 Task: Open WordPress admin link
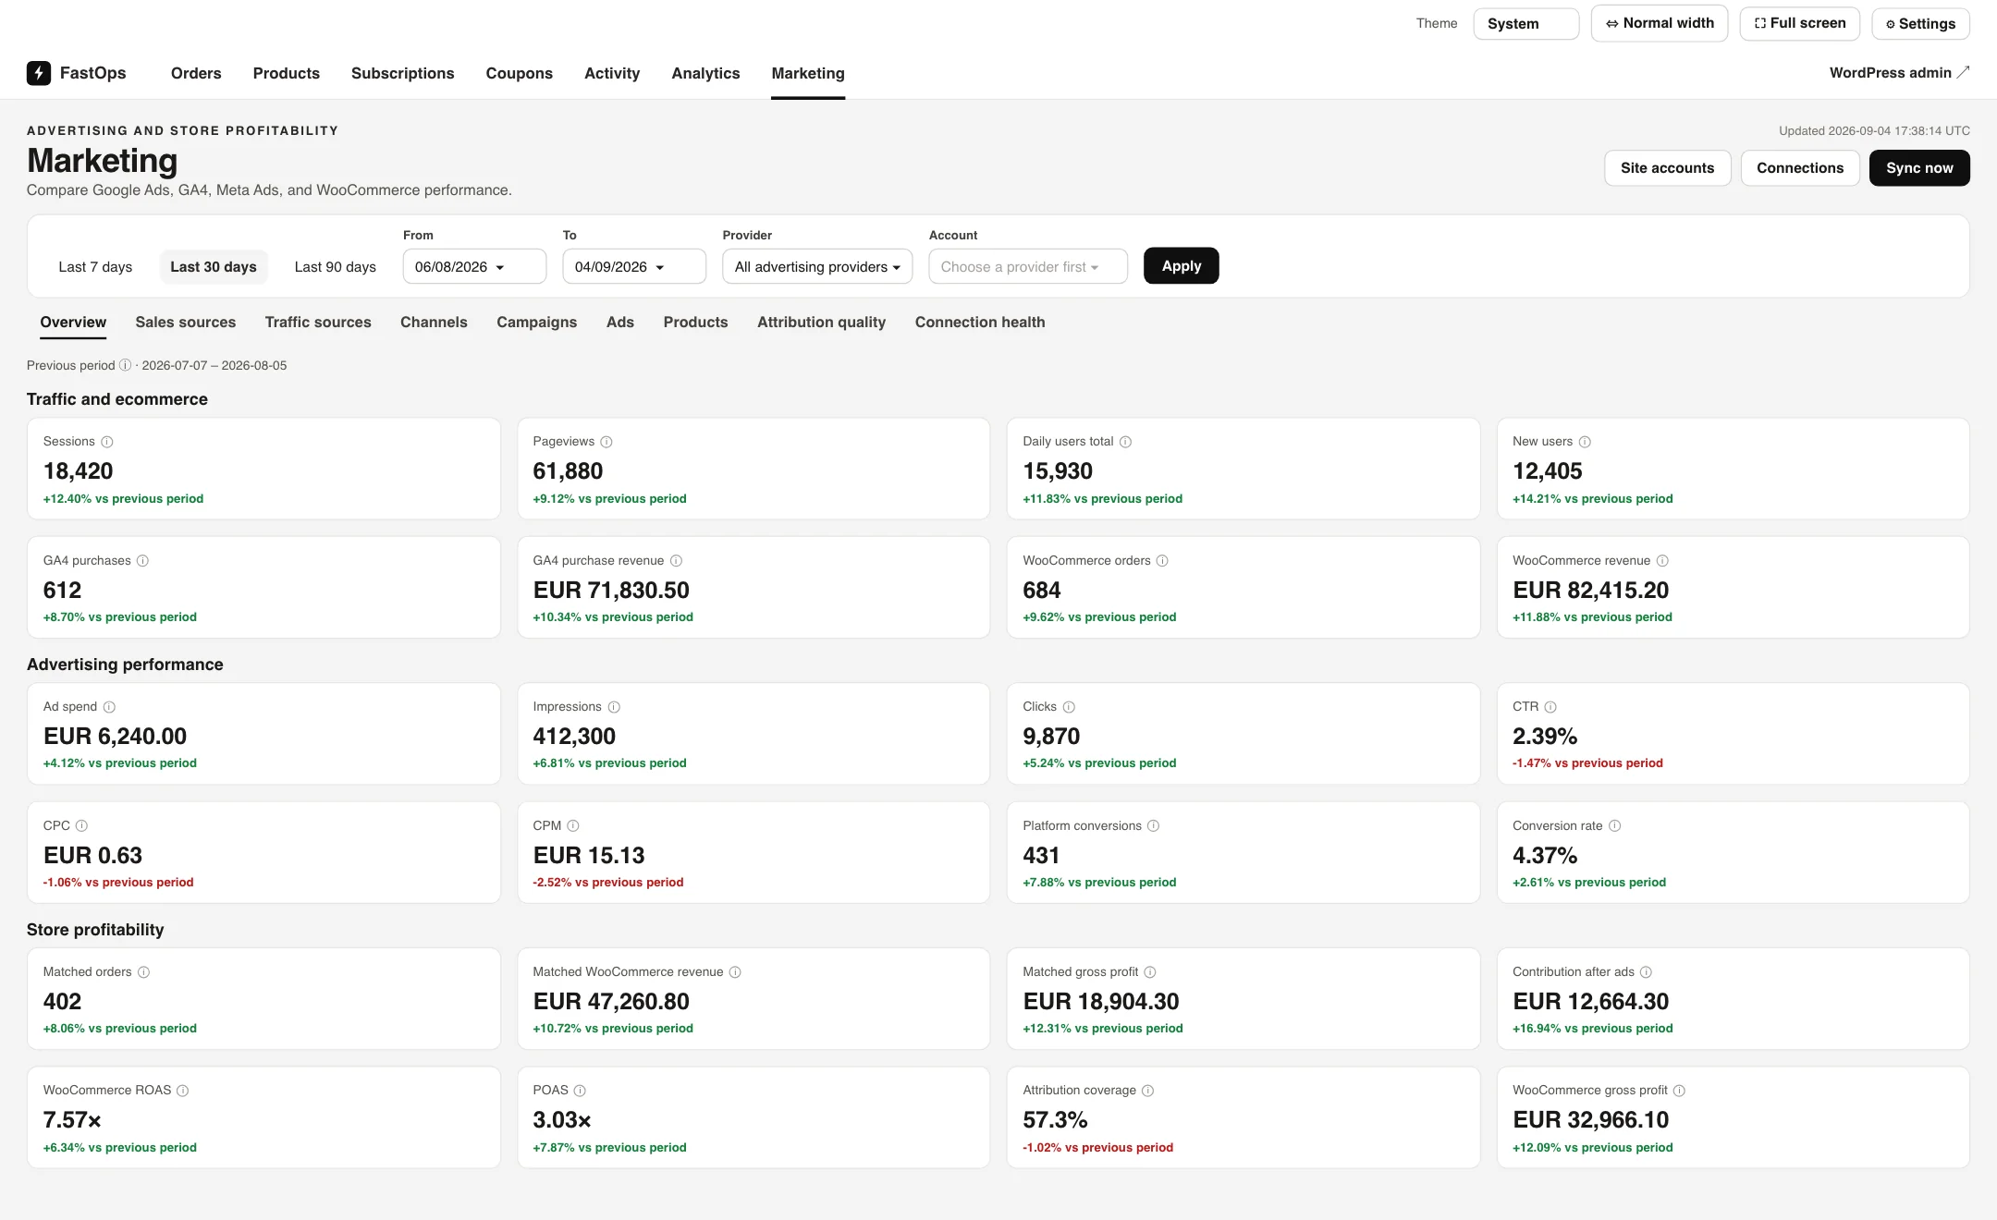pyautogui.click(x=1899, y=73)
